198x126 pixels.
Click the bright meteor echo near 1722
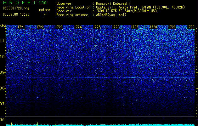tap(37, 98)
